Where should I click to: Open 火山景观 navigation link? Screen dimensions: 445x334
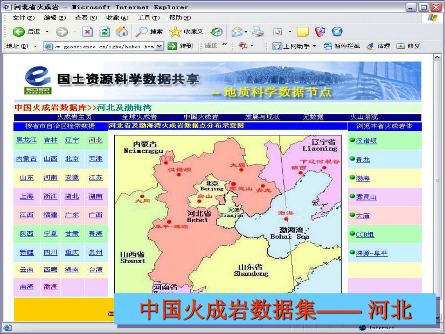[x=364, y=117]
